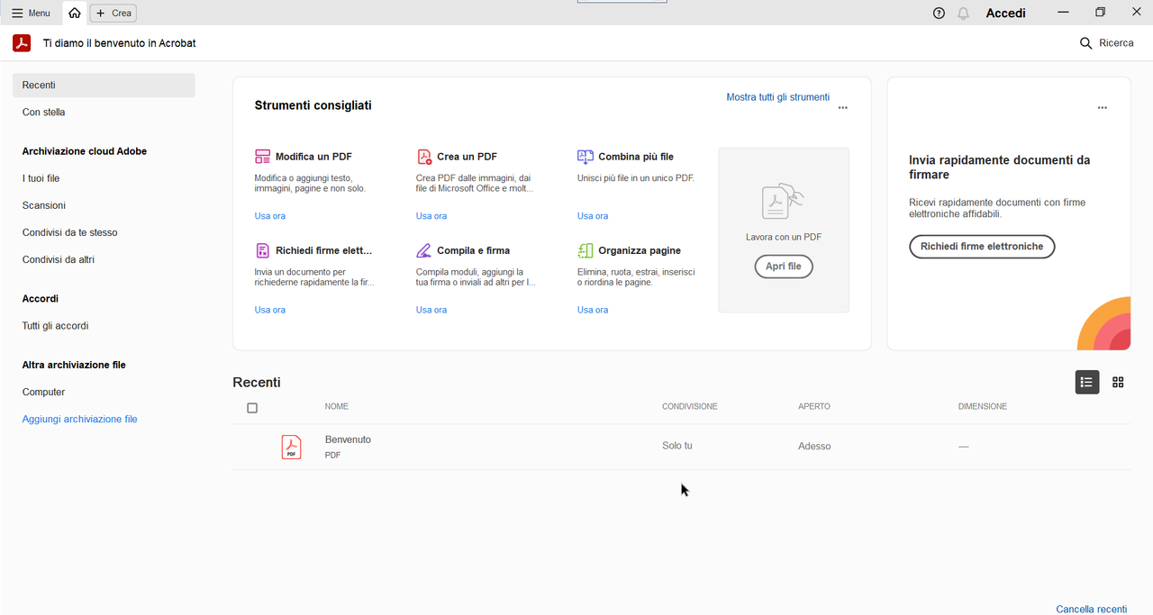Open the signature card three-dot menu
1153x615 pixels.
(x=1103, y=108)
